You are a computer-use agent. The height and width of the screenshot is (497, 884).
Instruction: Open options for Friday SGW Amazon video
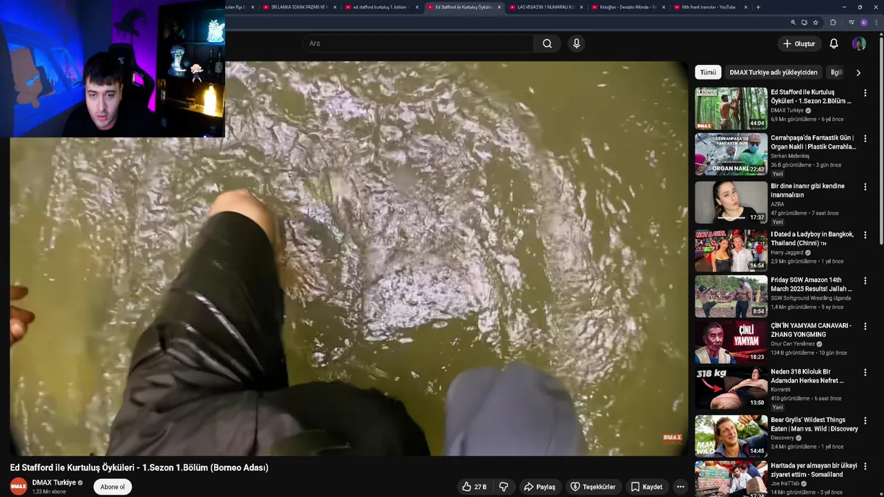(x=865, y=281)
